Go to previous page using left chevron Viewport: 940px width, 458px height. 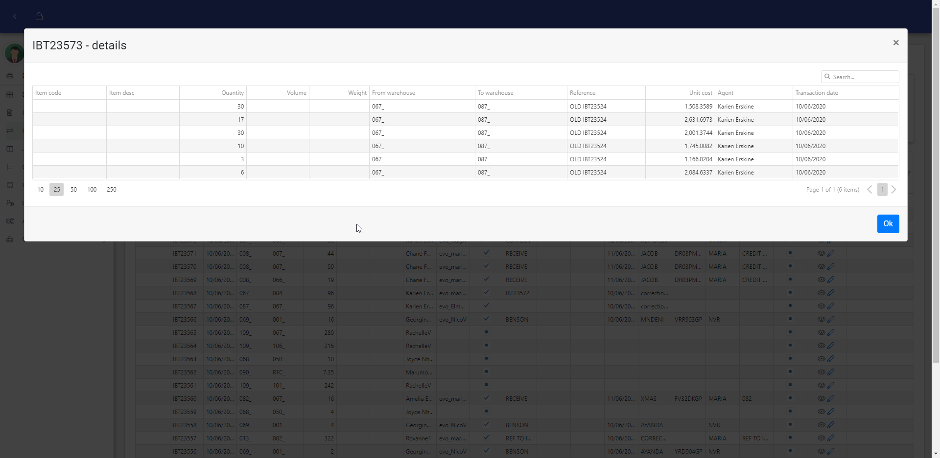869,190
